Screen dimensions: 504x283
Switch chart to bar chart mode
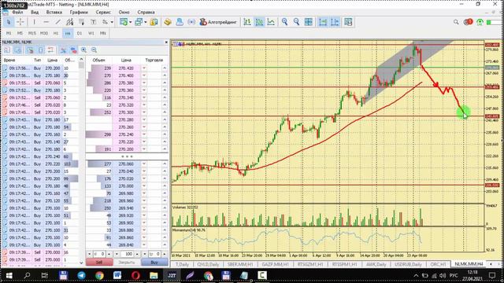point(247,22)
